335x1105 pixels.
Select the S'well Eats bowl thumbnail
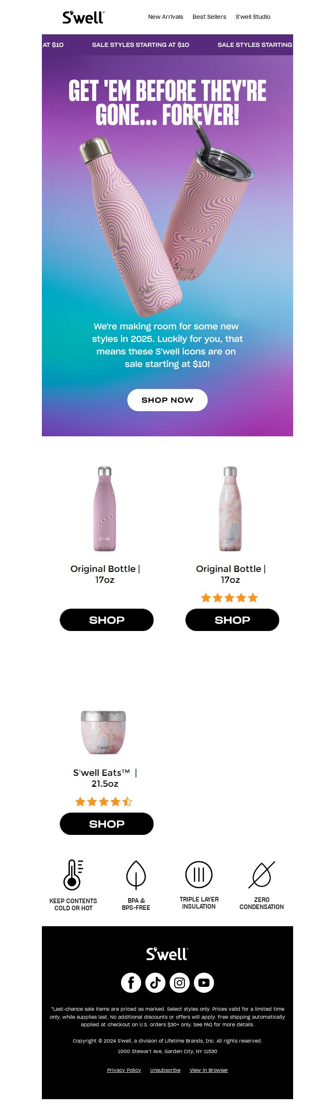[x=103, y=732]
